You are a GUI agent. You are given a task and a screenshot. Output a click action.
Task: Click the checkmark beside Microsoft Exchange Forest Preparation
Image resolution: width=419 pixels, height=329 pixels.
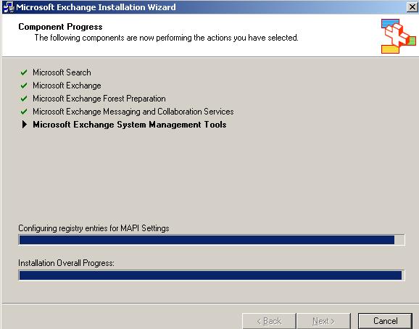coord(24,99)
